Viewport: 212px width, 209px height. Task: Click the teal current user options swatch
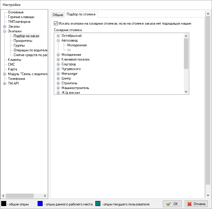(x=98, y=204)
